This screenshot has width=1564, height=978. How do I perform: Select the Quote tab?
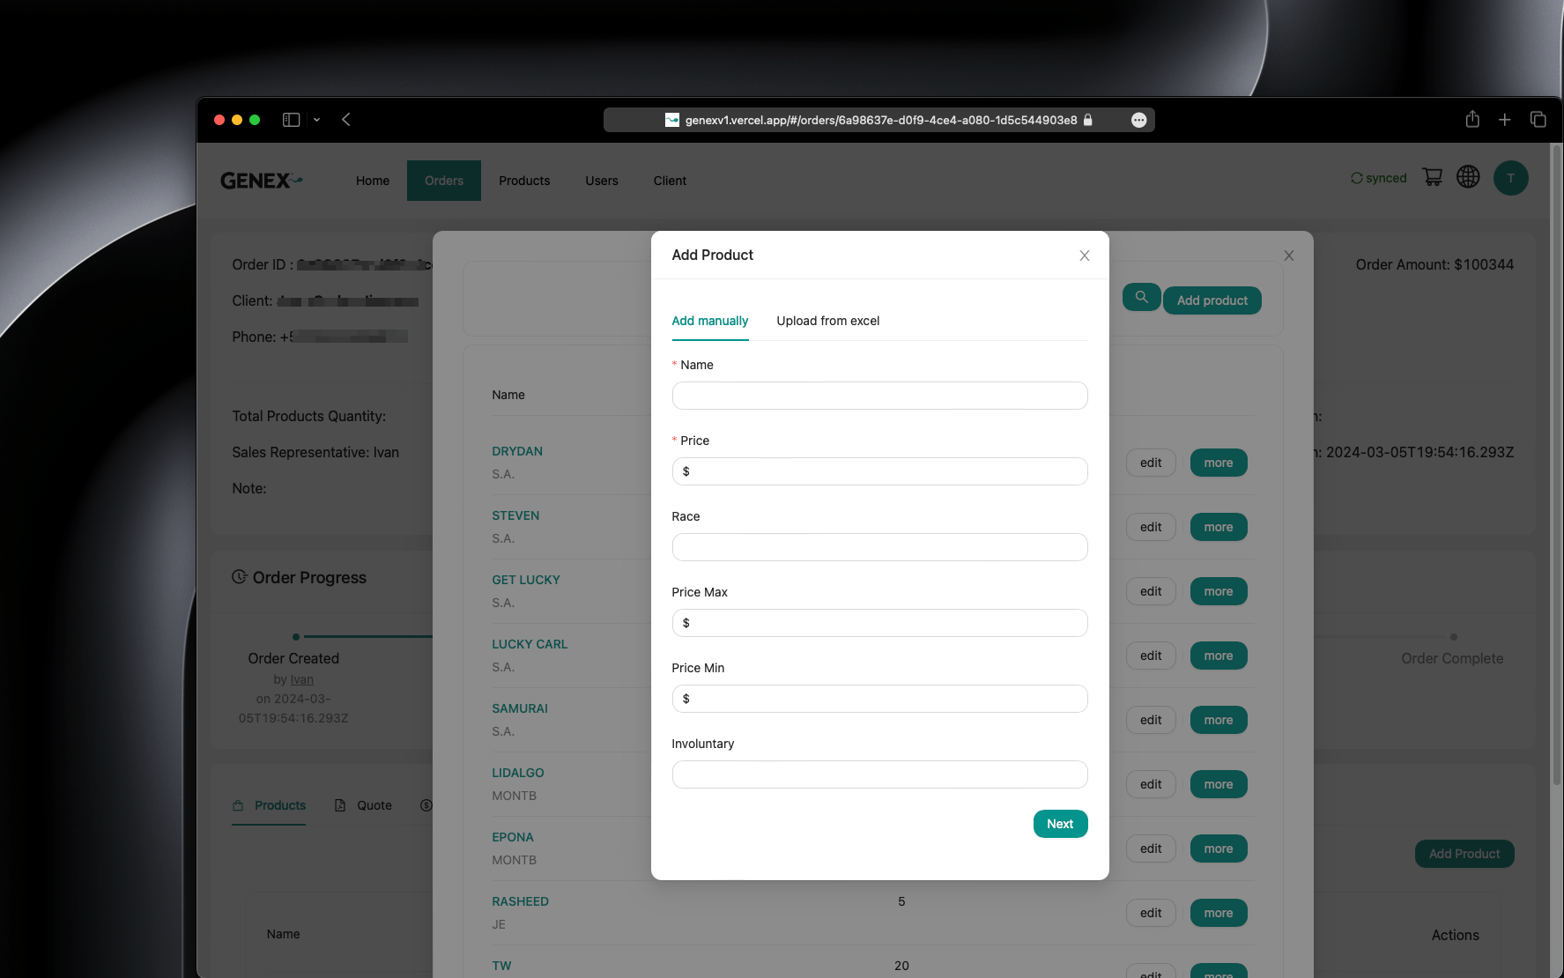pyautogui.click(x=363, y=805)
